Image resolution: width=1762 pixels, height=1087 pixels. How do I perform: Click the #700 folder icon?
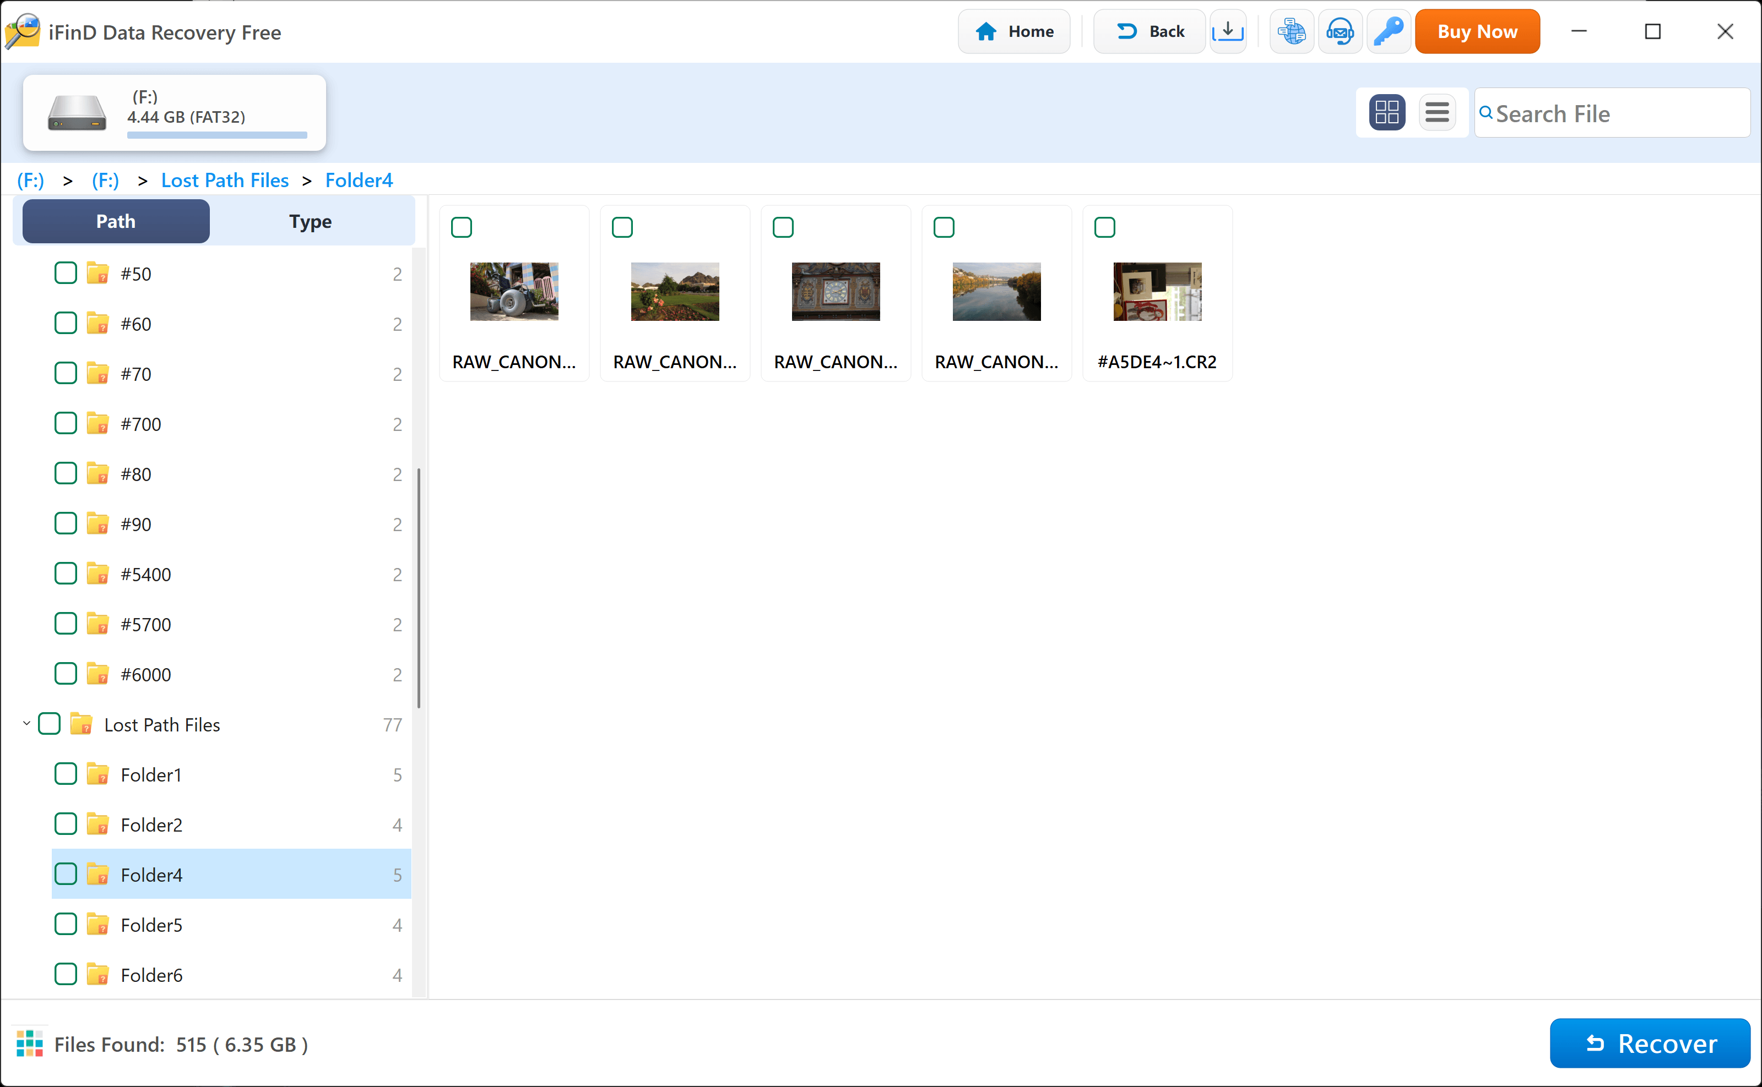[98, 424]
